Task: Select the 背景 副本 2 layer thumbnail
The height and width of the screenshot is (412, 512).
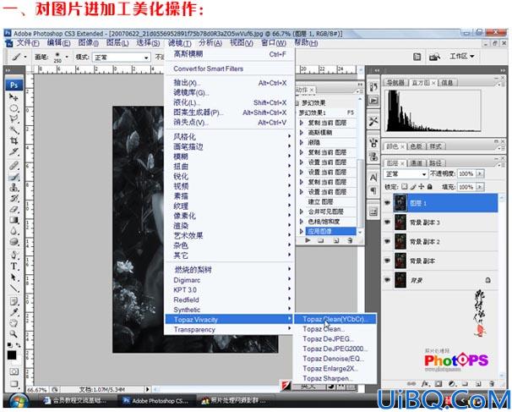Action: click(x=400, y=241)
